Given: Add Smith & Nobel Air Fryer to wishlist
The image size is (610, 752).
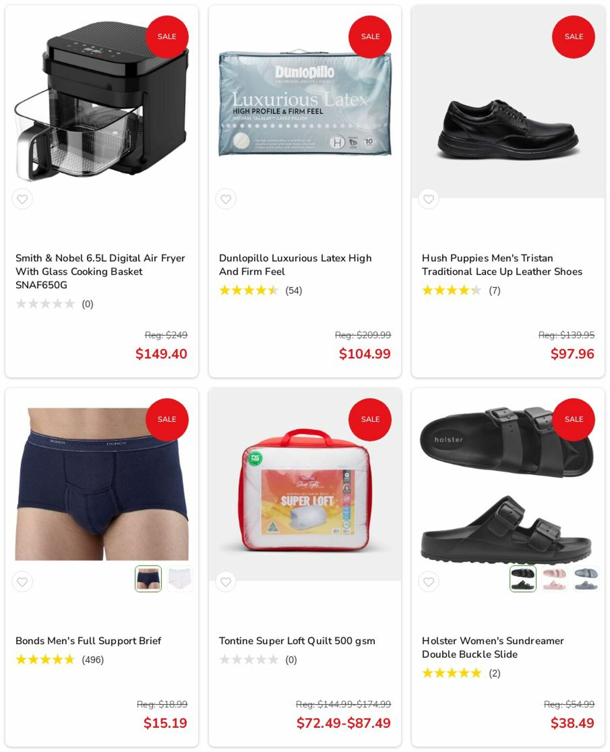Looking at the screenshot, I should coord(22,199).
